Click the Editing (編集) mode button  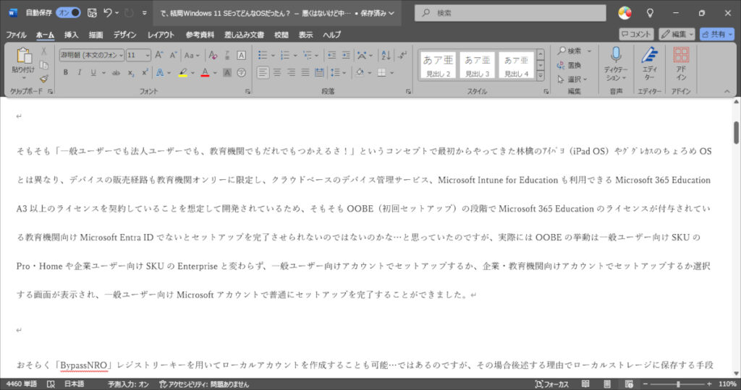[x=677, y=34]
